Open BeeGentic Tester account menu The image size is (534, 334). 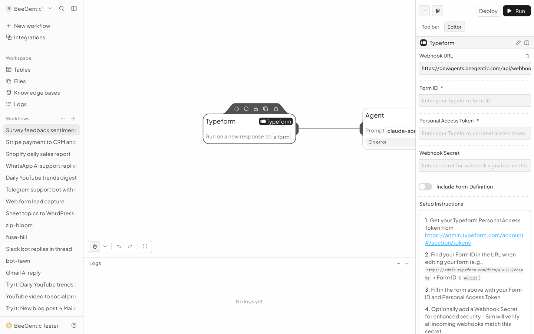point(33,325)
